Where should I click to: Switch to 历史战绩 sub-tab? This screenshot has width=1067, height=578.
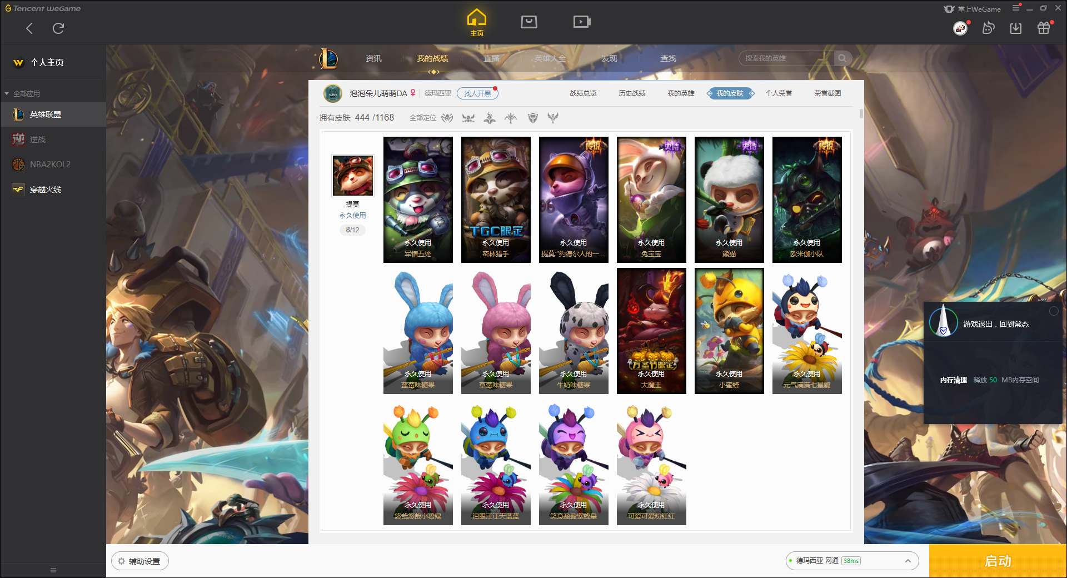point(632,93)
